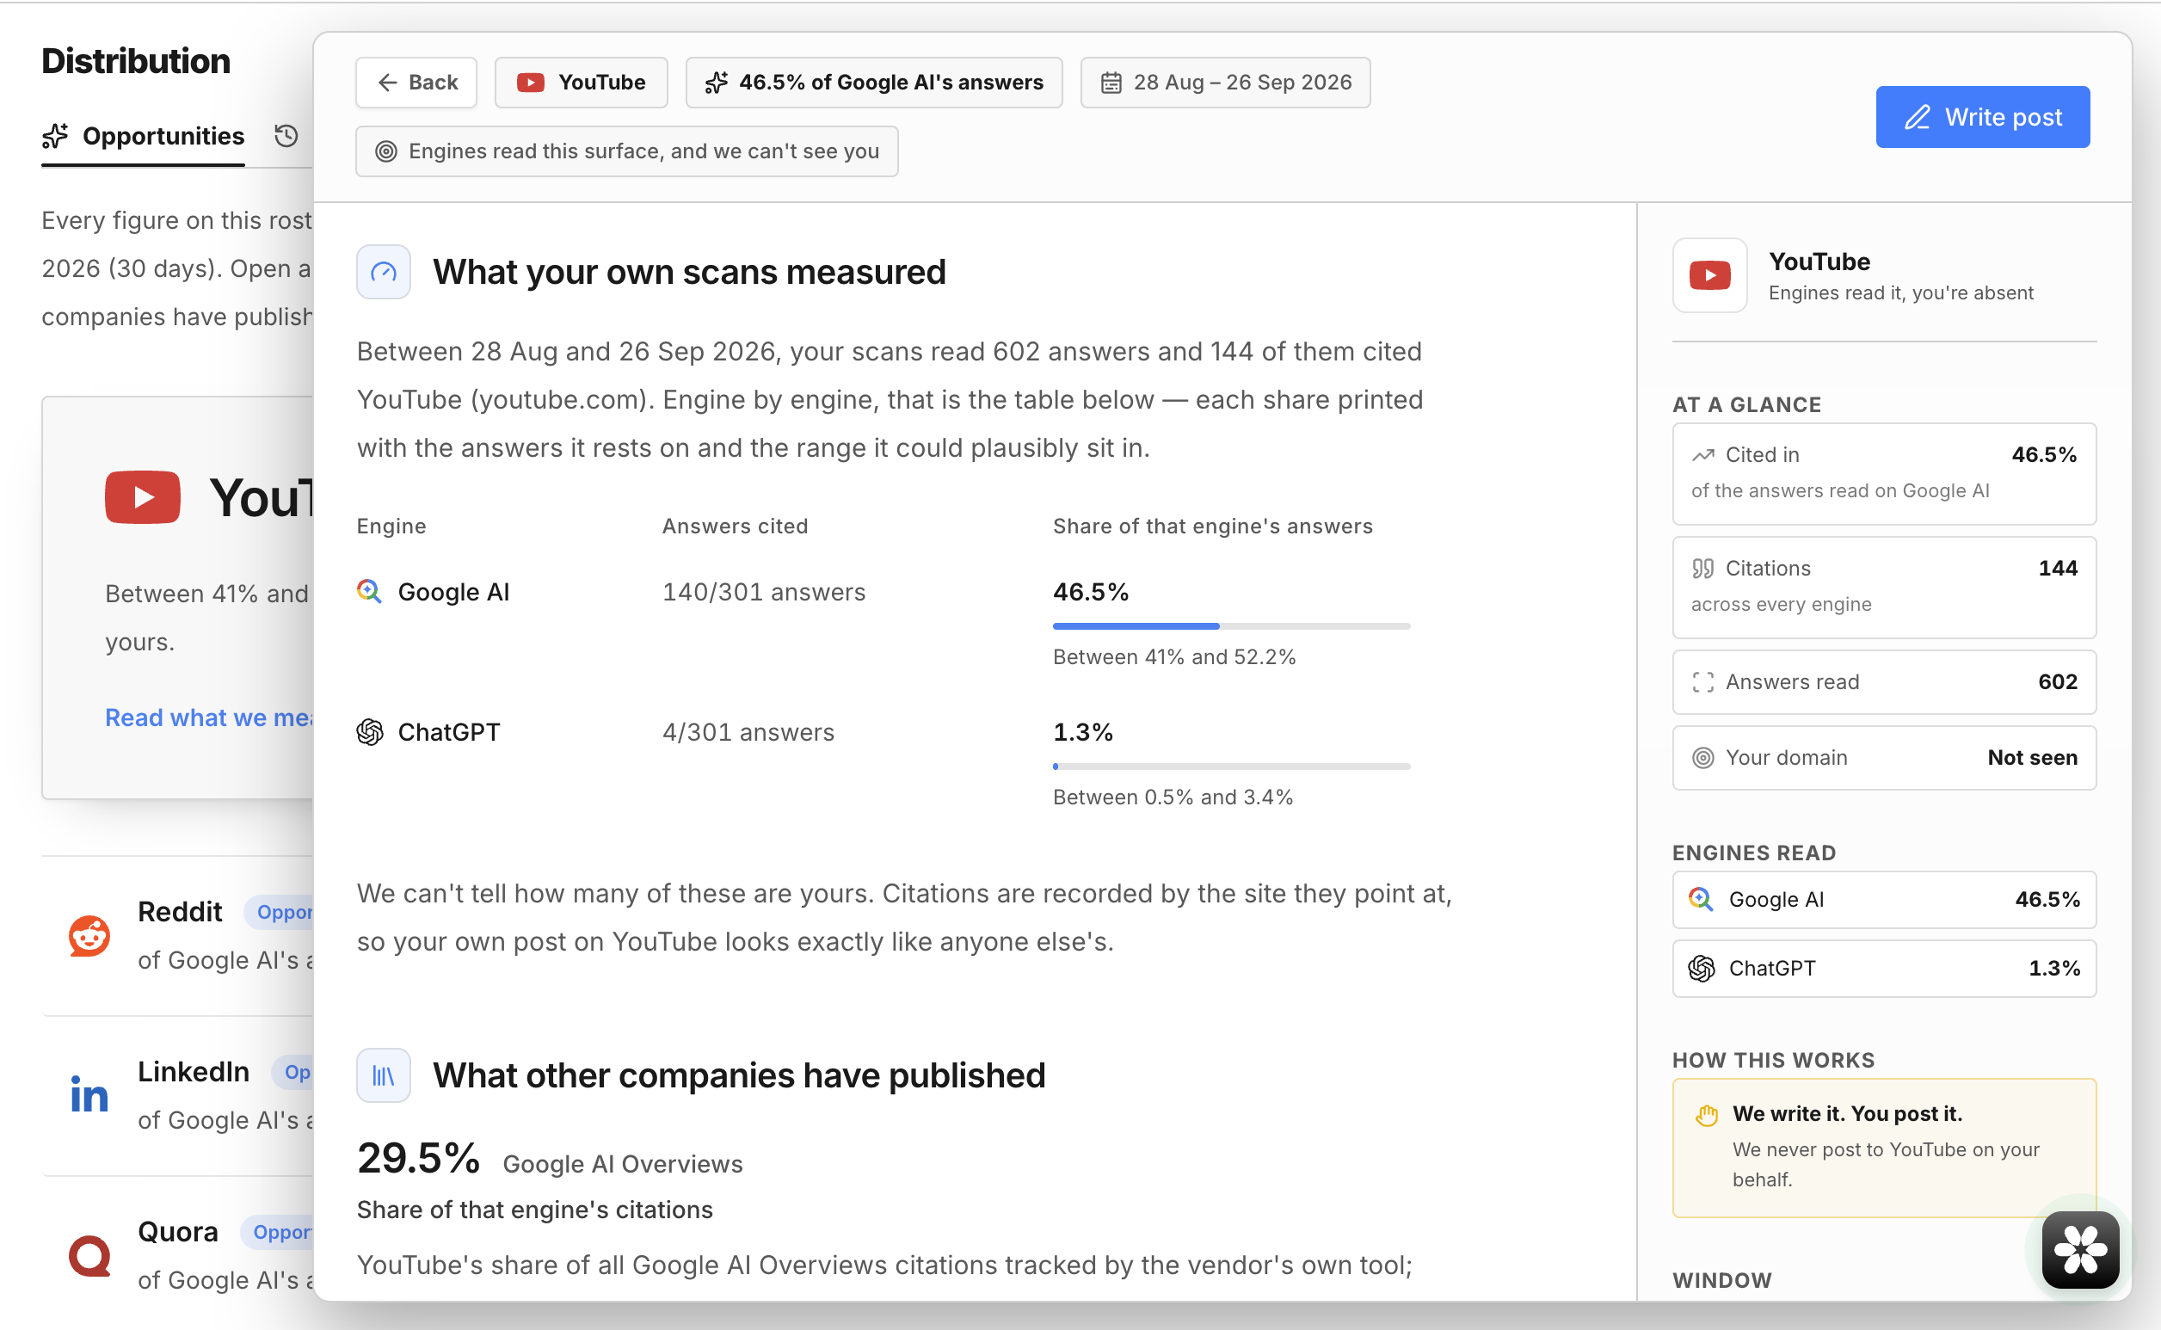
Task: Click the 'We write it. You post it.' note title
Action: tap(1847, 1113)
